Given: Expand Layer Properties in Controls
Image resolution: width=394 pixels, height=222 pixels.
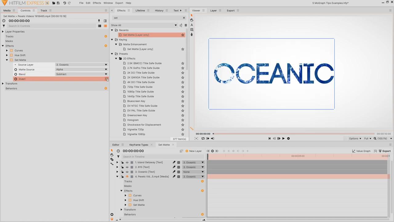Looking at the screenshot, I should tap(3, 31).
